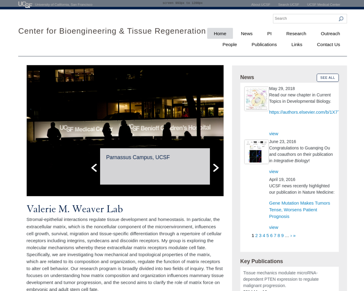
Task: Open the People menu item
Action: point(230,45)
